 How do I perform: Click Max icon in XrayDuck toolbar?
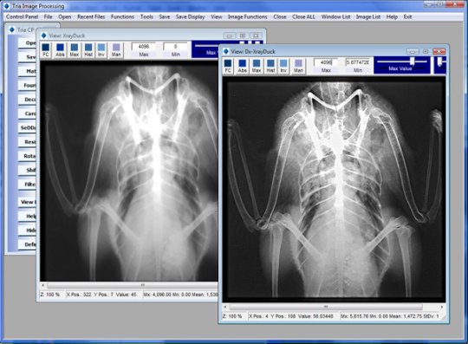tap(75, 50)
